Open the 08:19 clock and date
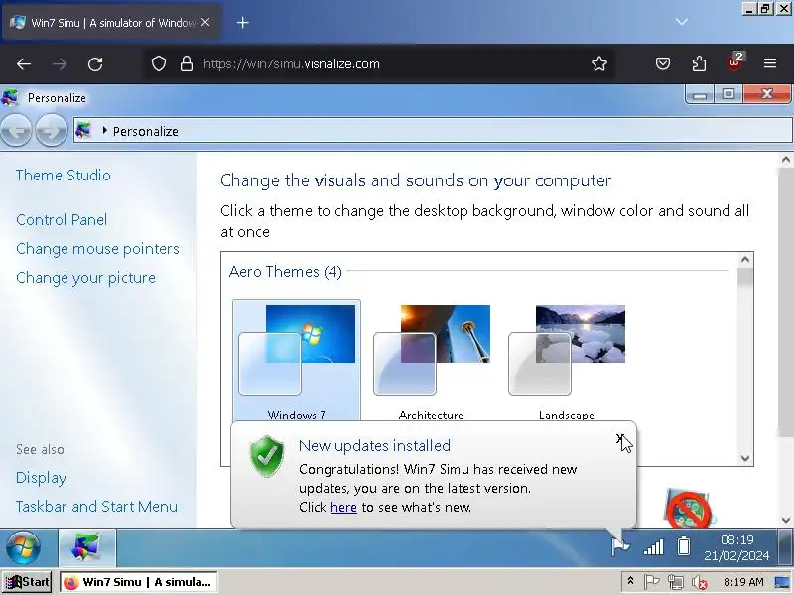794x595 pixels. click(736, 548)
